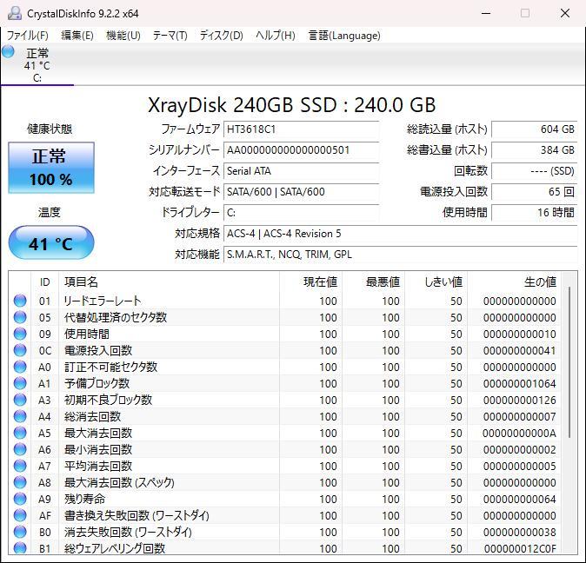
Task: Click the total host reads value 604 GB
Action: (535, 129)
